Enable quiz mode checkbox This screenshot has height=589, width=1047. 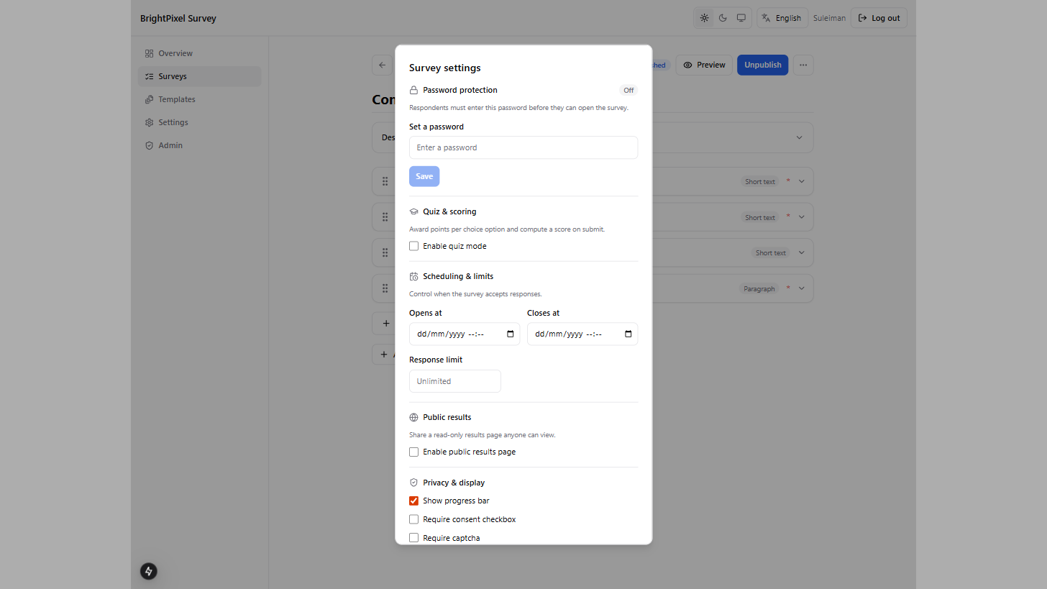(413, 246)
